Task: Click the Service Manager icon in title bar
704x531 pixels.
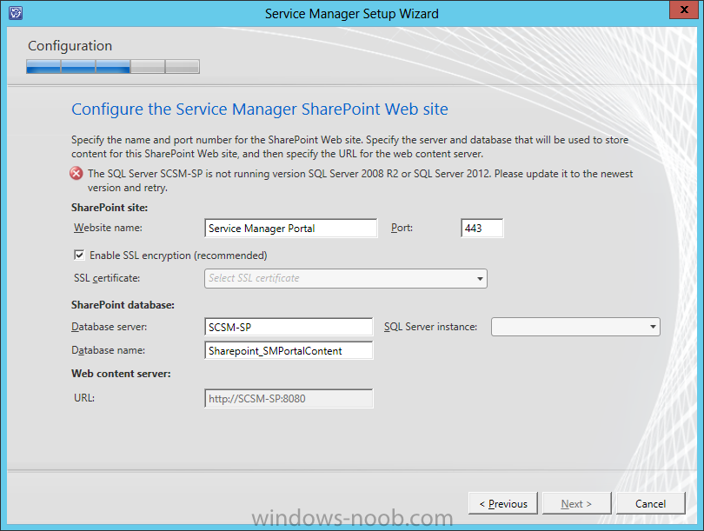Action: [x=13, y=13]
